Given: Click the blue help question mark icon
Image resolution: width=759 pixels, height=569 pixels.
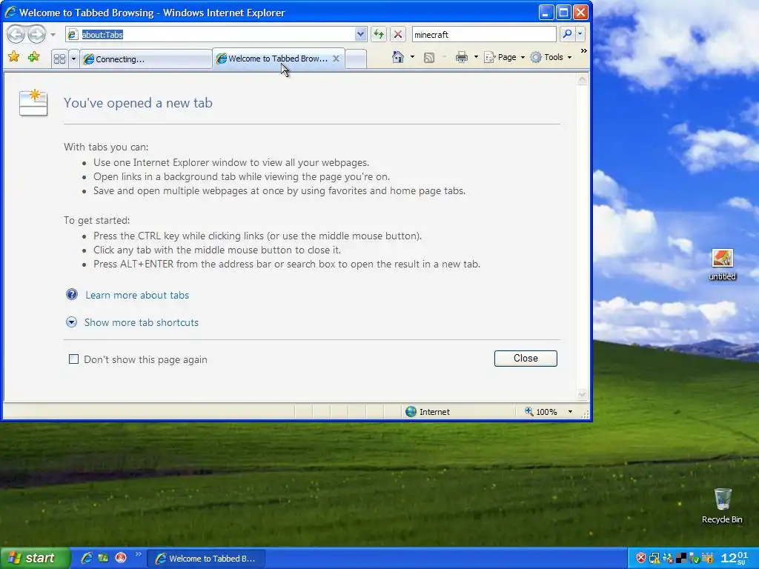Looking at the screenshot, I should 72,294.
